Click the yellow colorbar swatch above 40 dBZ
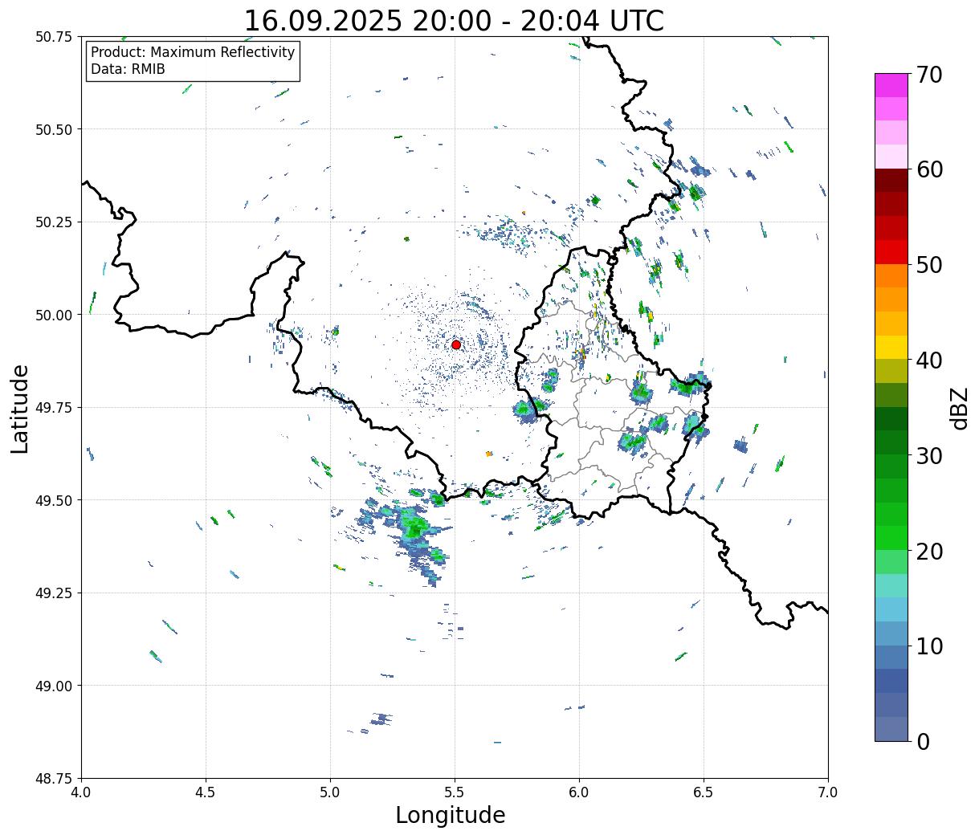979x835 pixels. click(891, 348)
